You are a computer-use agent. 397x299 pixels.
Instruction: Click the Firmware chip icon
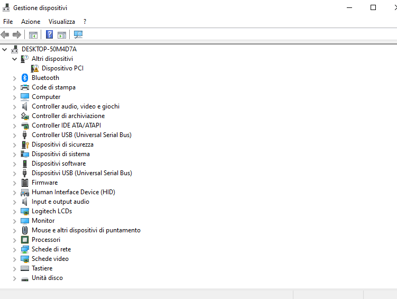(25, 183)
